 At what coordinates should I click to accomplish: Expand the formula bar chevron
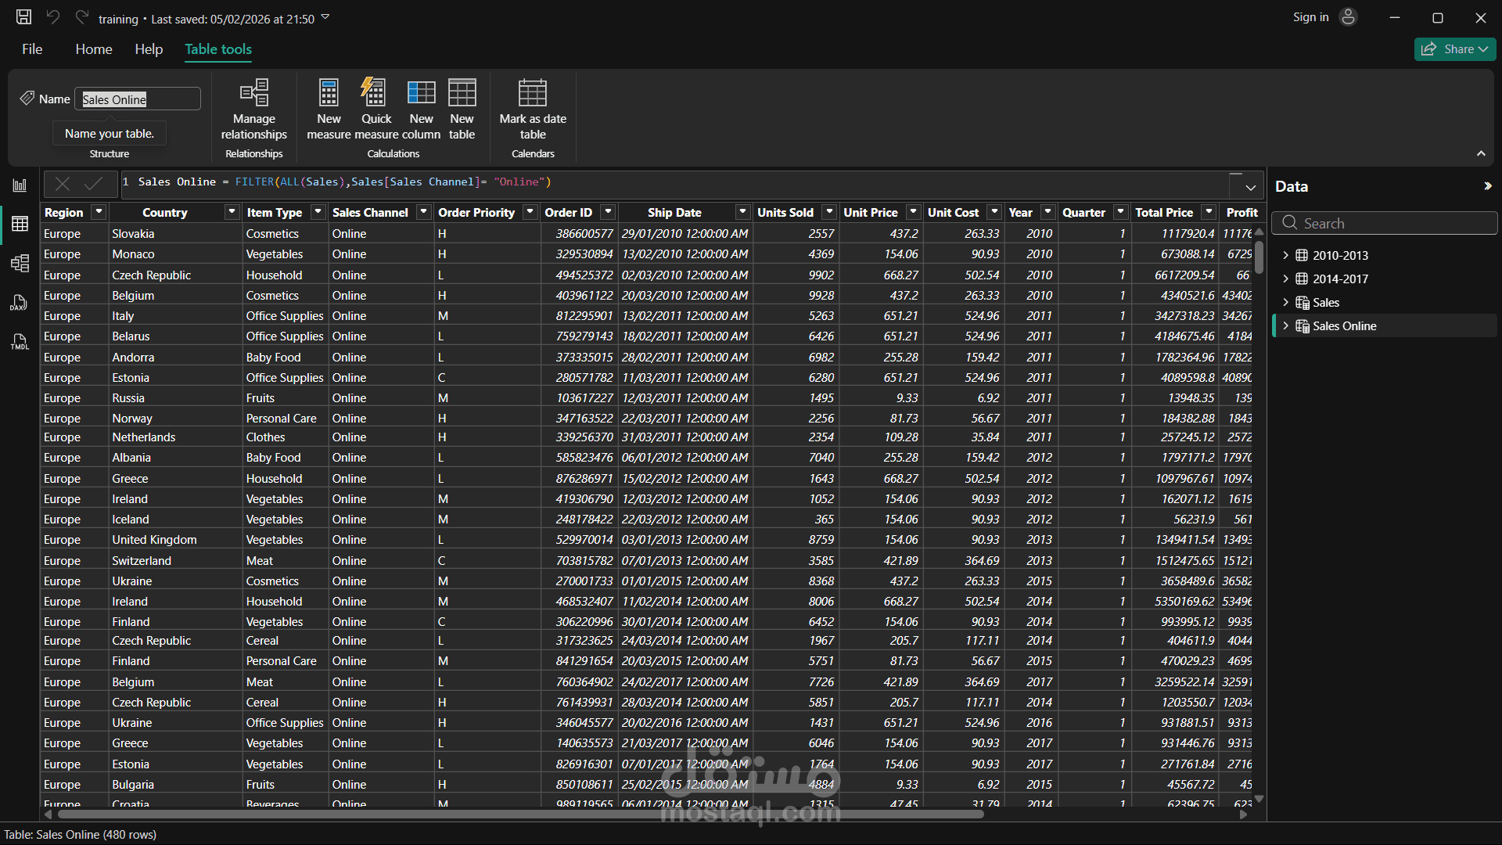click(x=1250, y=188)
